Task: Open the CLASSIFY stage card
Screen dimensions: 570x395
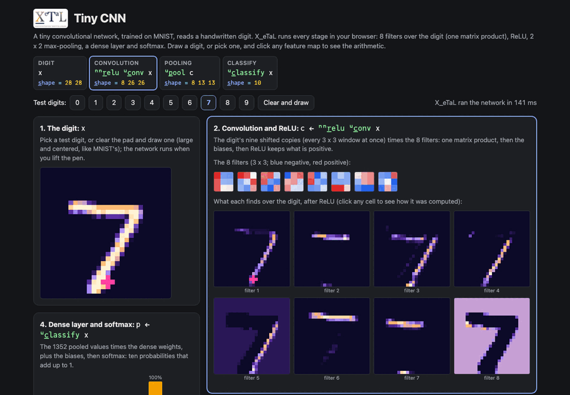Action: pyautogui.click(x=250, y=73)
